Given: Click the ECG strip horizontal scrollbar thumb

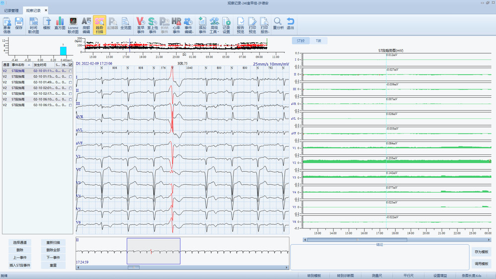Looking at the screenshot, I should 134,268.
